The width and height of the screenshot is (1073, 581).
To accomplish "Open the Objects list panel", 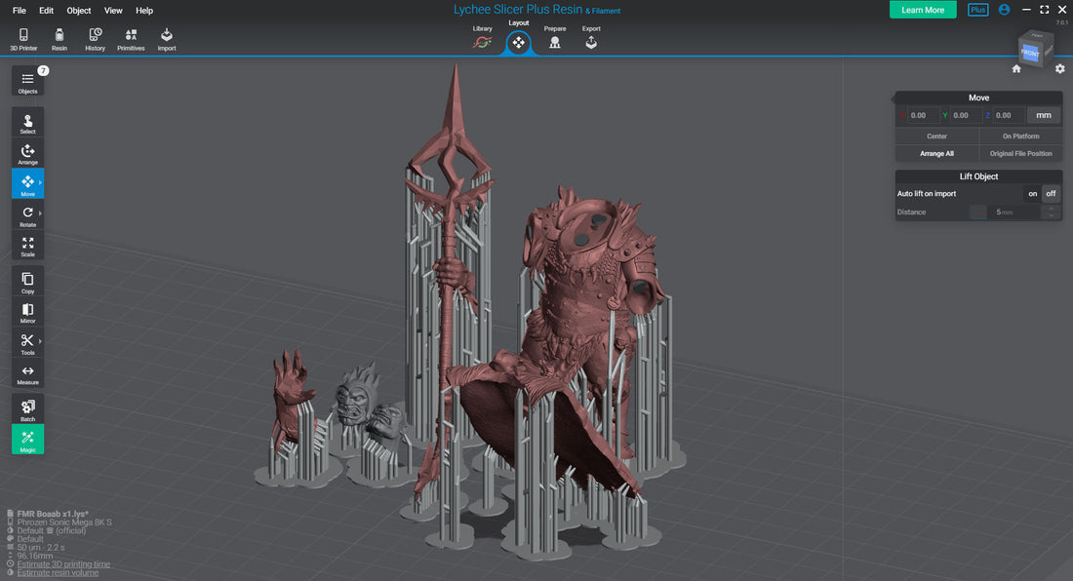I will 27,82.
